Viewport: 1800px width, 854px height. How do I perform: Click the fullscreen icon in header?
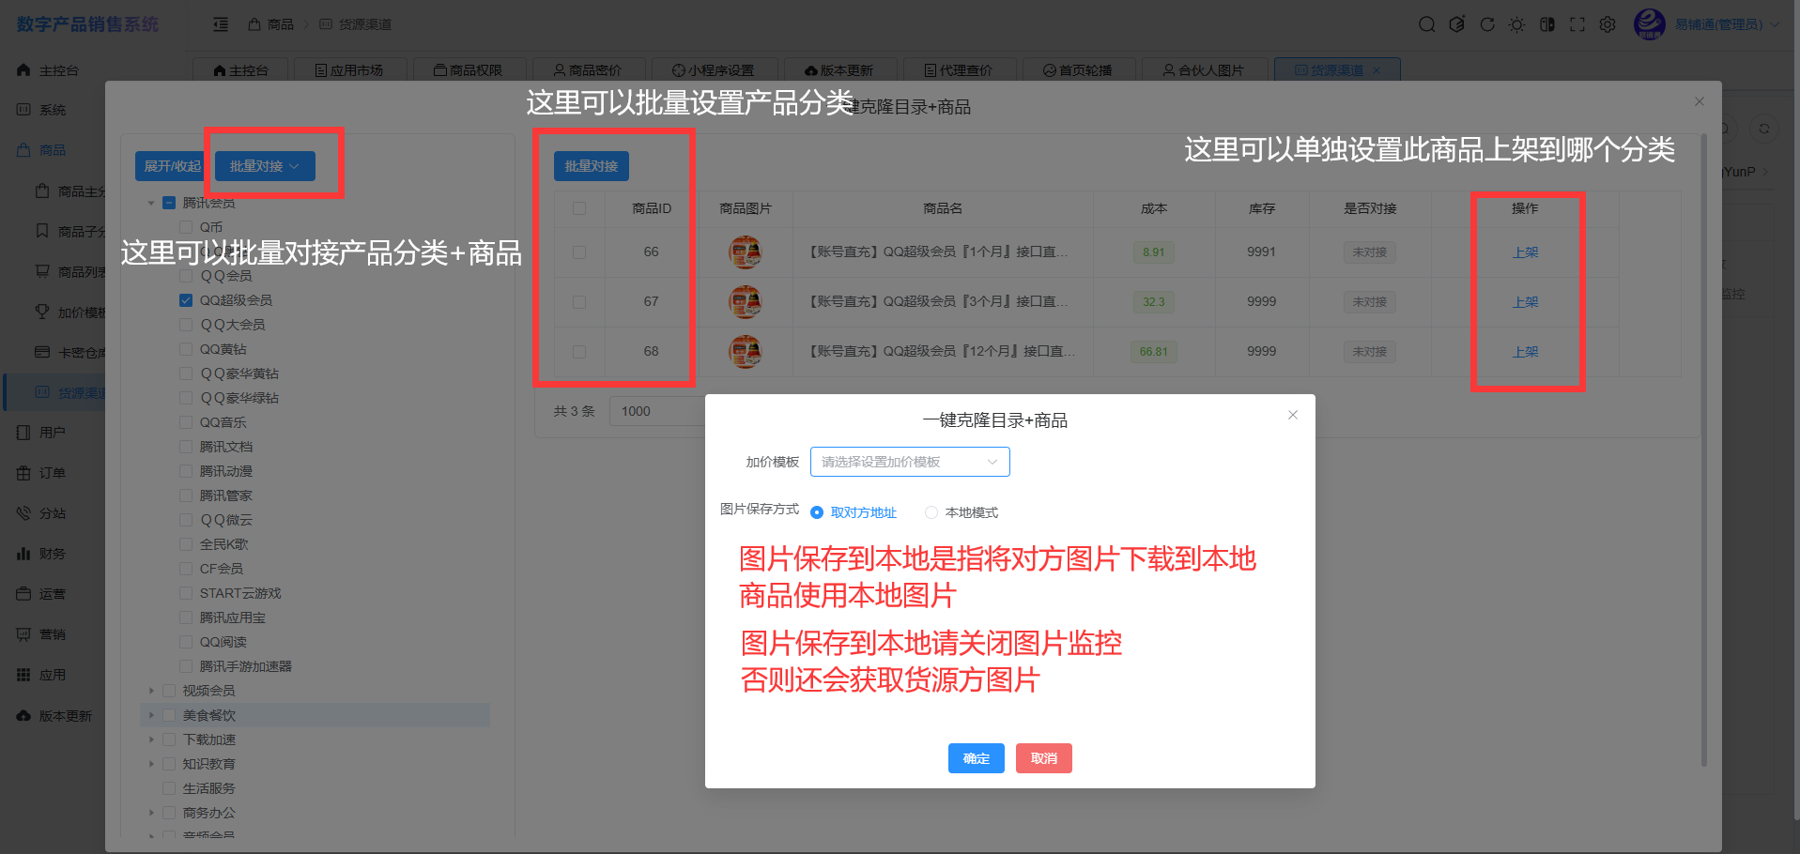(1577, 24)
